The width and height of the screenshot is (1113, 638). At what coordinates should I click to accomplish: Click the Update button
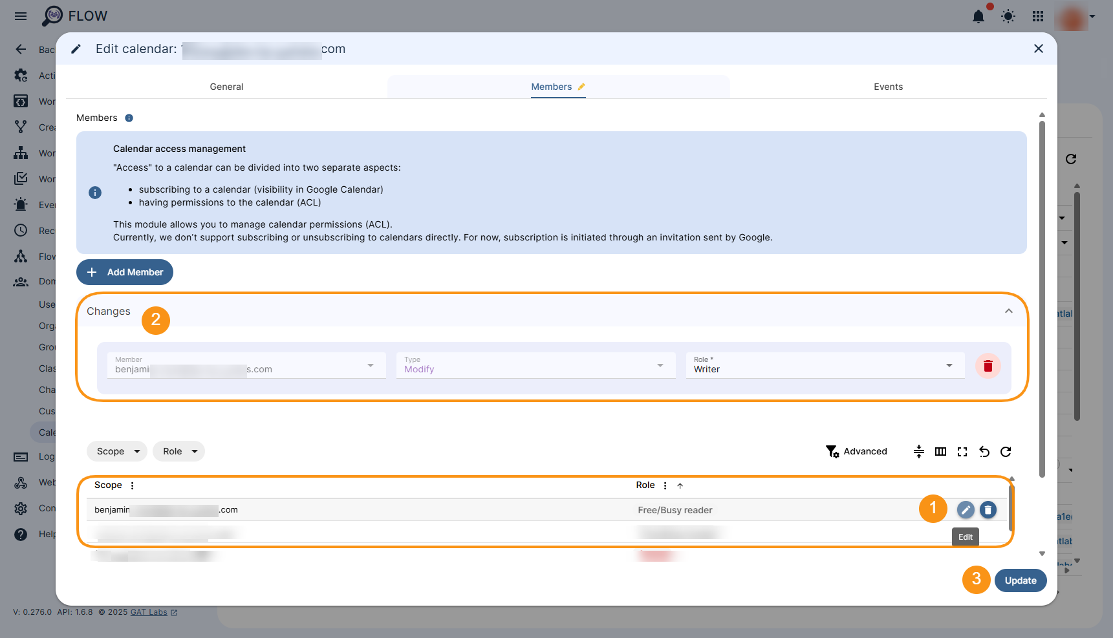click(1021, 580)
